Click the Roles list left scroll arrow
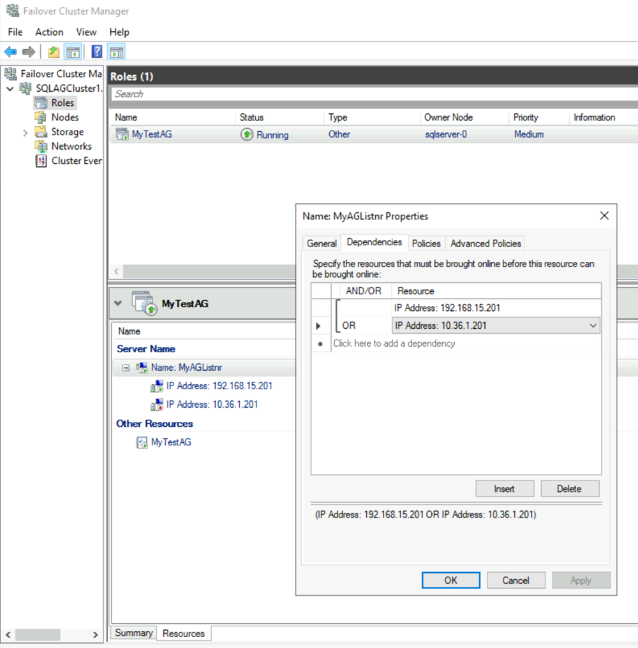This screenshot has height=648, width=638. pos(116,271)
